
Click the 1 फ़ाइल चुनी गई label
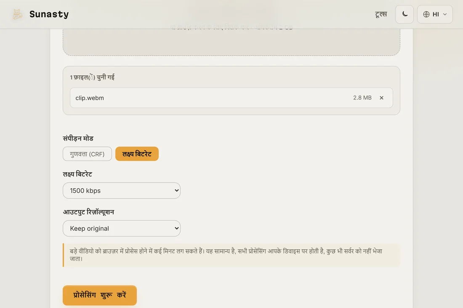[92, 77]
